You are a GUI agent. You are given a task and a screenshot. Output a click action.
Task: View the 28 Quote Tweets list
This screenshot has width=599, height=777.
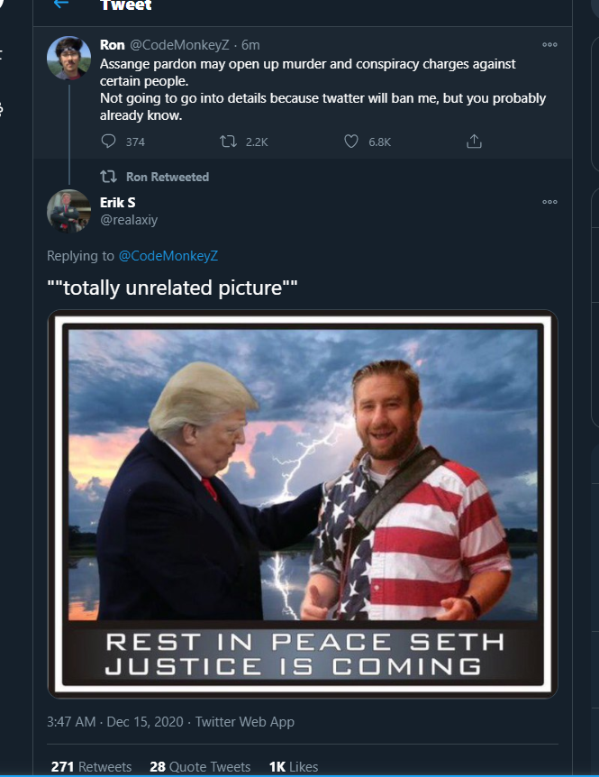click(200, 766)
